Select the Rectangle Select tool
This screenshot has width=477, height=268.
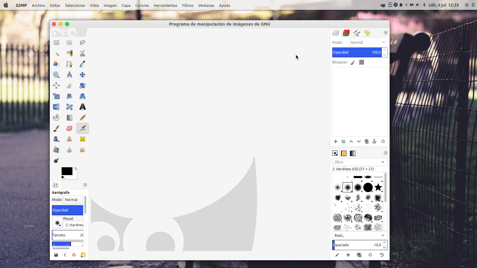[x=56, y=43]
